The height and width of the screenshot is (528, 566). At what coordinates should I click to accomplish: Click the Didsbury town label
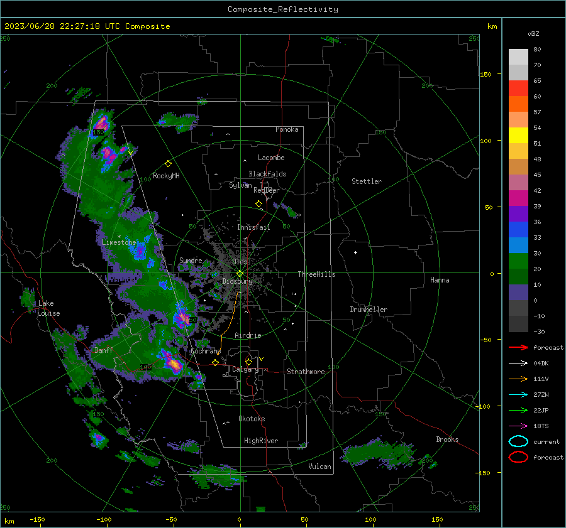(238, 281)
